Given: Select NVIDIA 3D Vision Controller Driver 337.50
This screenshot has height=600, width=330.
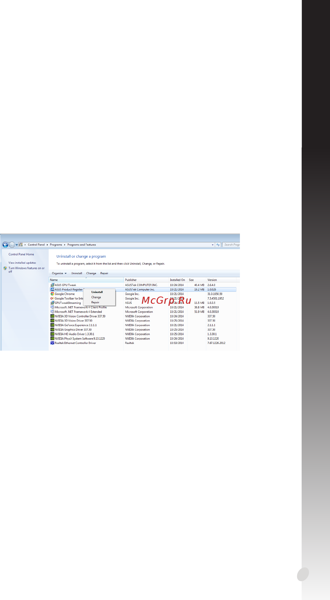Looking at the screenshot, I should click(x=143, y=316).
